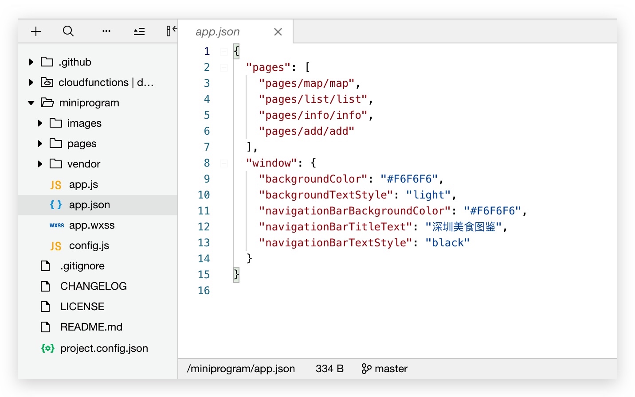The width and height of the screenshot is (635, 397).
Task: Open the app.wxss file
Action: [92, 225]
